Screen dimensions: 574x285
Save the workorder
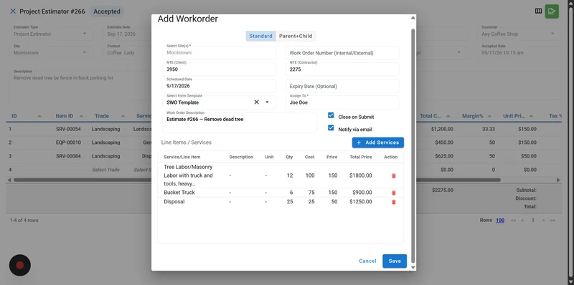pyautogui.click(x=395, y=261)
